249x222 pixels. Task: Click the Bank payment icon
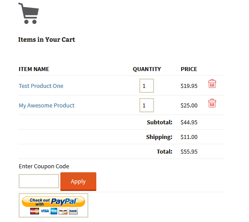point(73,211)
